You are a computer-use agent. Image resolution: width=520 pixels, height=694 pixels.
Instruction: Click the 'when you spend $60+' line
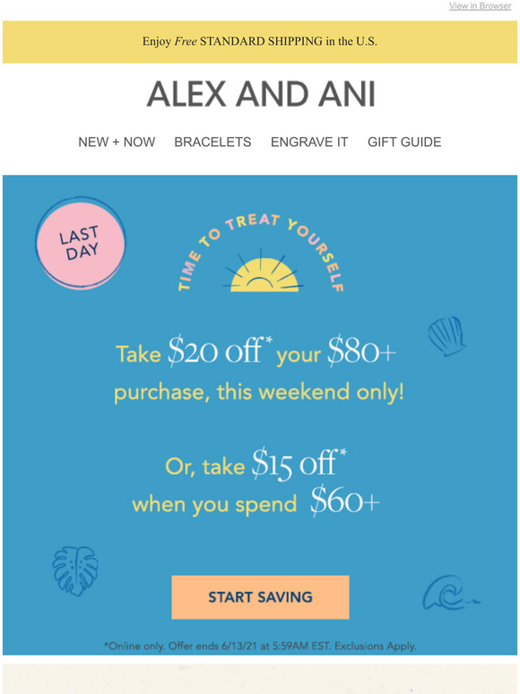[x=256, y=502]
